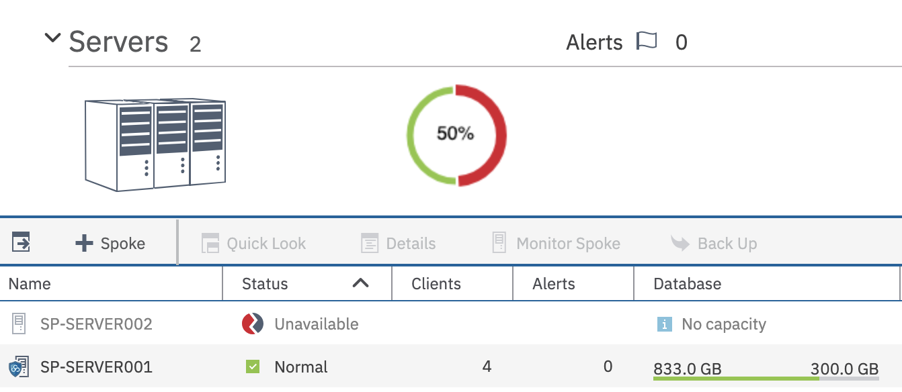
Task: Click the green Normal status checkbox
Action: [x=253, y=366]
